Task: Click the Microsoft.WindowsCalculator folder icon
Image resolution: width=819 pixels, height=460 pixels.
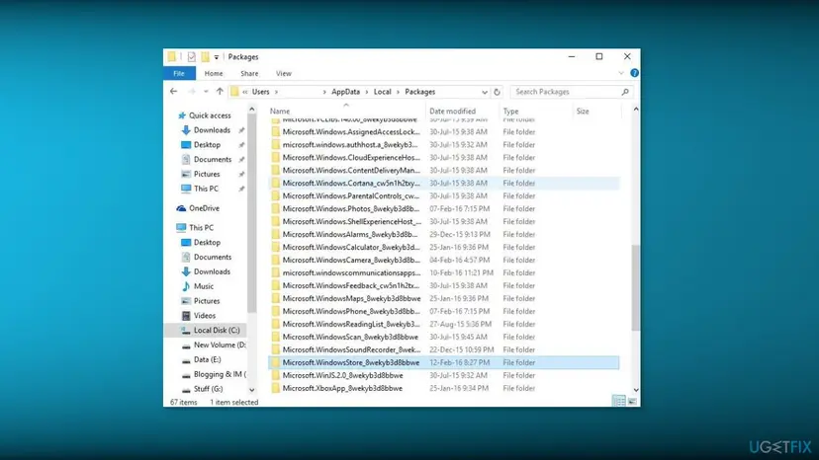Action: [x=275, y=247]
